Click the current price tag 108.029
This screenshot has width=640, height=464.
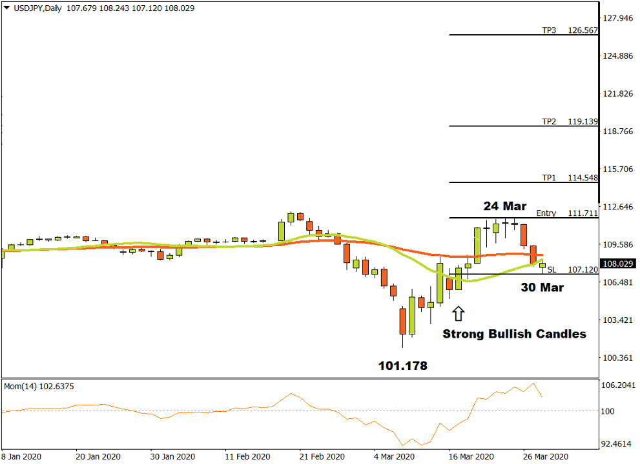[x=618, y=264]
